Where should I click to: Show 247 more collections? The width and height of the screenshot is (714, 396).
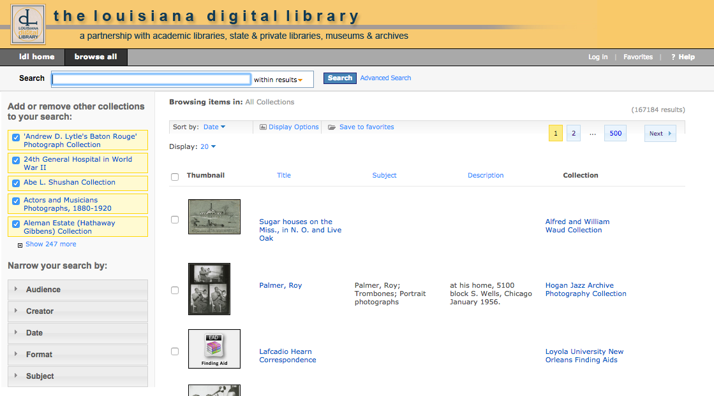(51, 244)
